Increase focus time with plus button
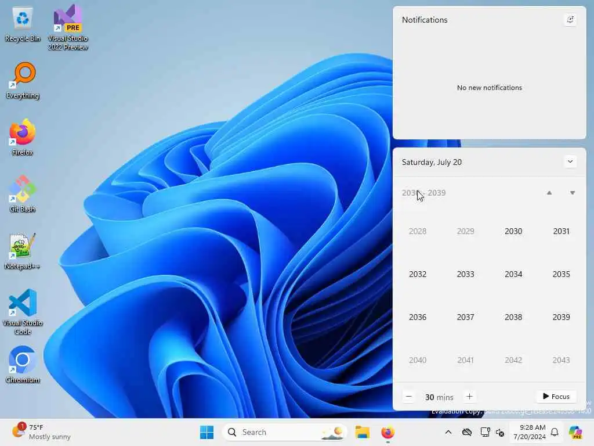594x446 pixels. [x=469, y=397]
